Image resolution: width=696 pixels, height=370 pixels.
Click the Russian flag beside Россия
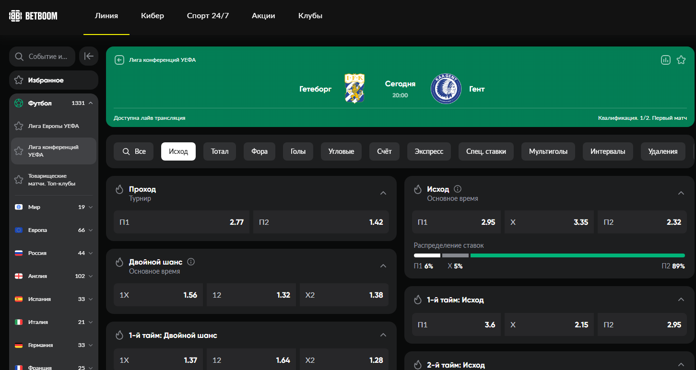(x=19, y=253)
